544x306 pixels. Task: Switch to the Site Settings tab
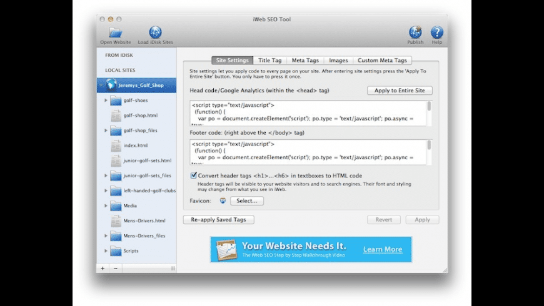click(232, 61)
